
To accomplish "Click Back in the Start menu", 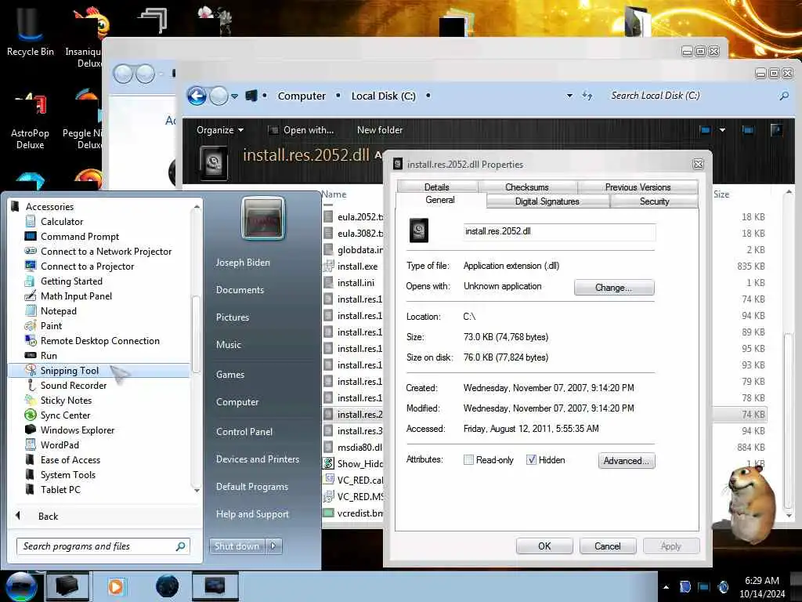I will (x=48, y=517).
